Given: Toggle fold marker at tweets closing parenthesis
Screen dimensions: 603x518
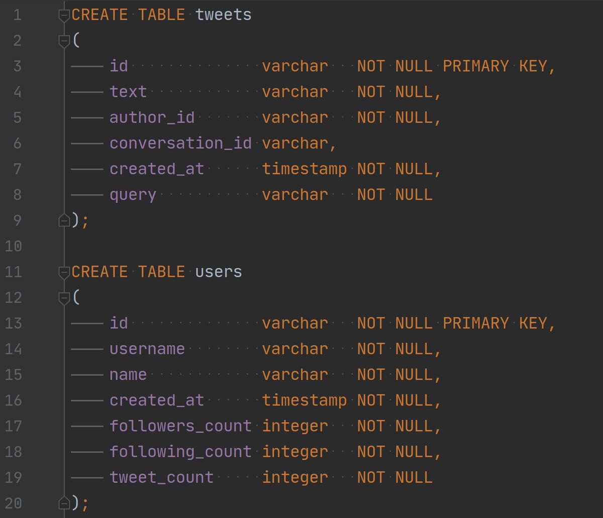Looking at the screenshot, I should [x=64, y=220].
